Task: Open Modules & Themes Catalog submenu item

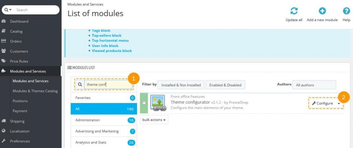Action: click(35, 91)
